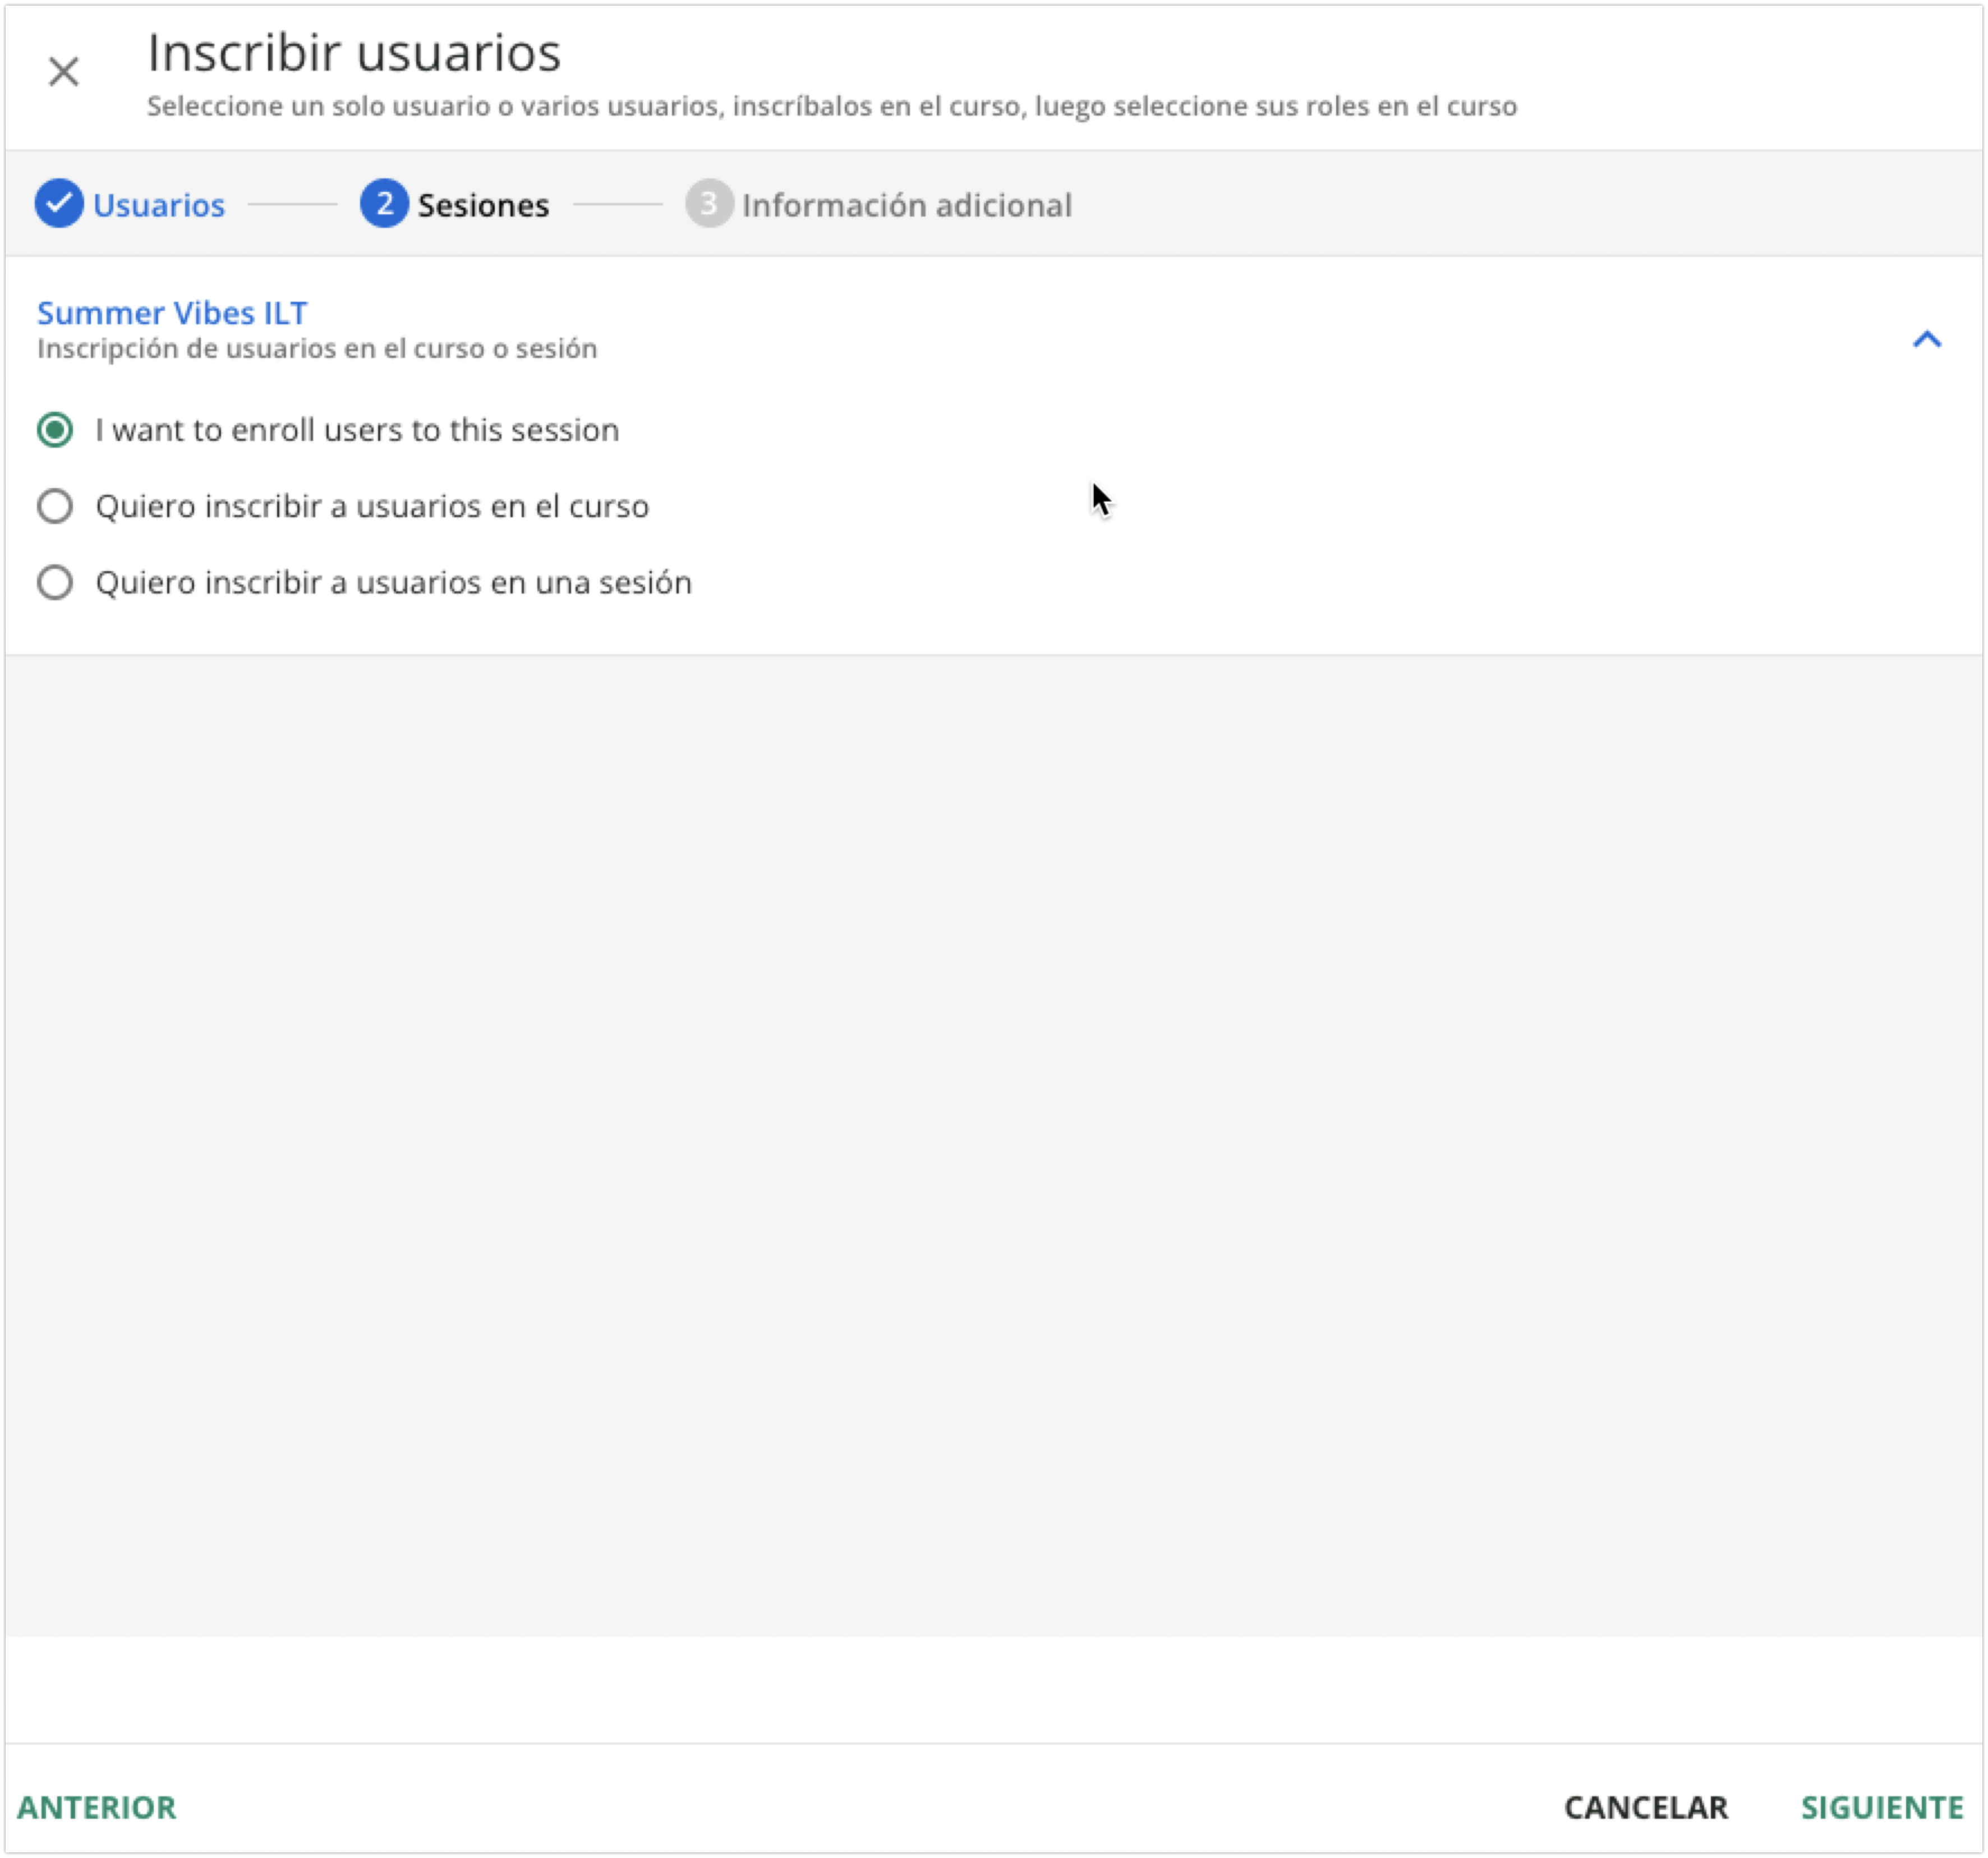Click the greyed step 3 circle icon
Screen dimensions: 1988x1858
(708, 204)
